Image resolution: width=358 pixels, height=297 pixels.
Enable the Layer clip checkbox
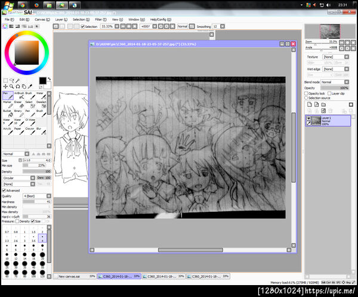click(x=329, y=93)
